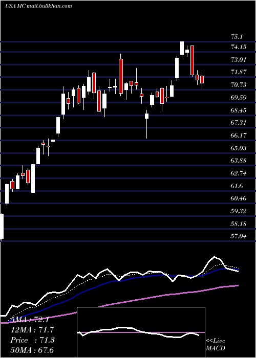This screenshot has height=358, width=256.
Task: Click the 62.74 price axis label
Action: click(239, 173)
